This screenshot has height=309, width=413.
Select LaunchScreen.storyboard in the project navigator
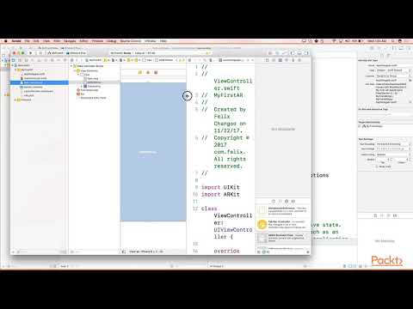(x=38, y=91)
